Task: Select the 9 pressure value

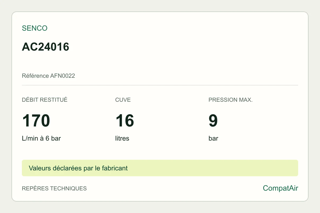Action: (x=213, y=121)
